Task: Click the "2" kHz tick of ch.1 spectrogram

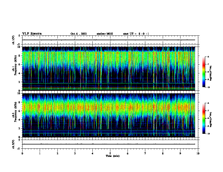Action: (20, 82)
